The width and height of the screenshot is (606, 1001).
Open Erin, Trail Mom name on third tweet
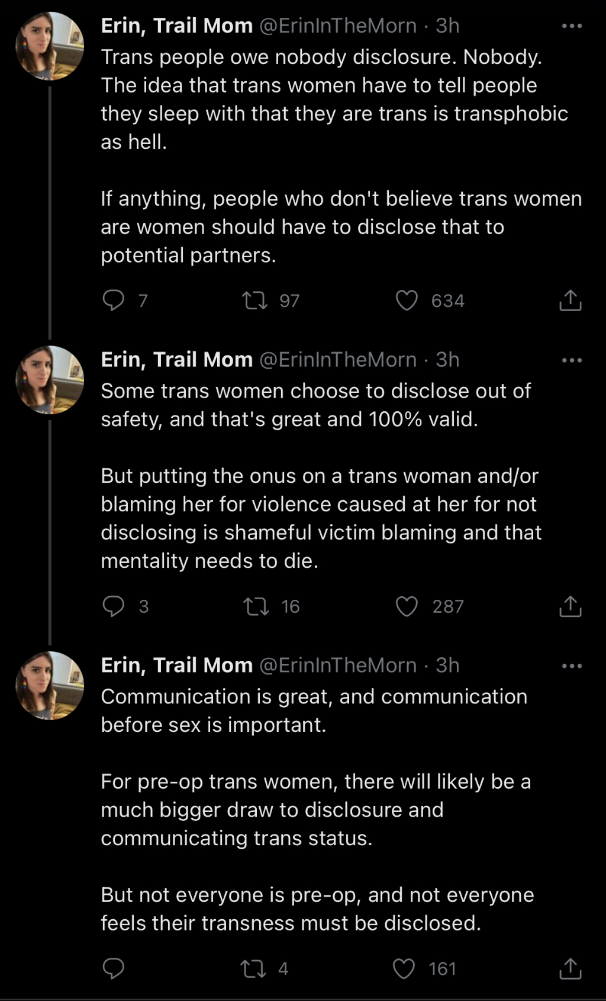pyautogui.click(x=177, y=665)
